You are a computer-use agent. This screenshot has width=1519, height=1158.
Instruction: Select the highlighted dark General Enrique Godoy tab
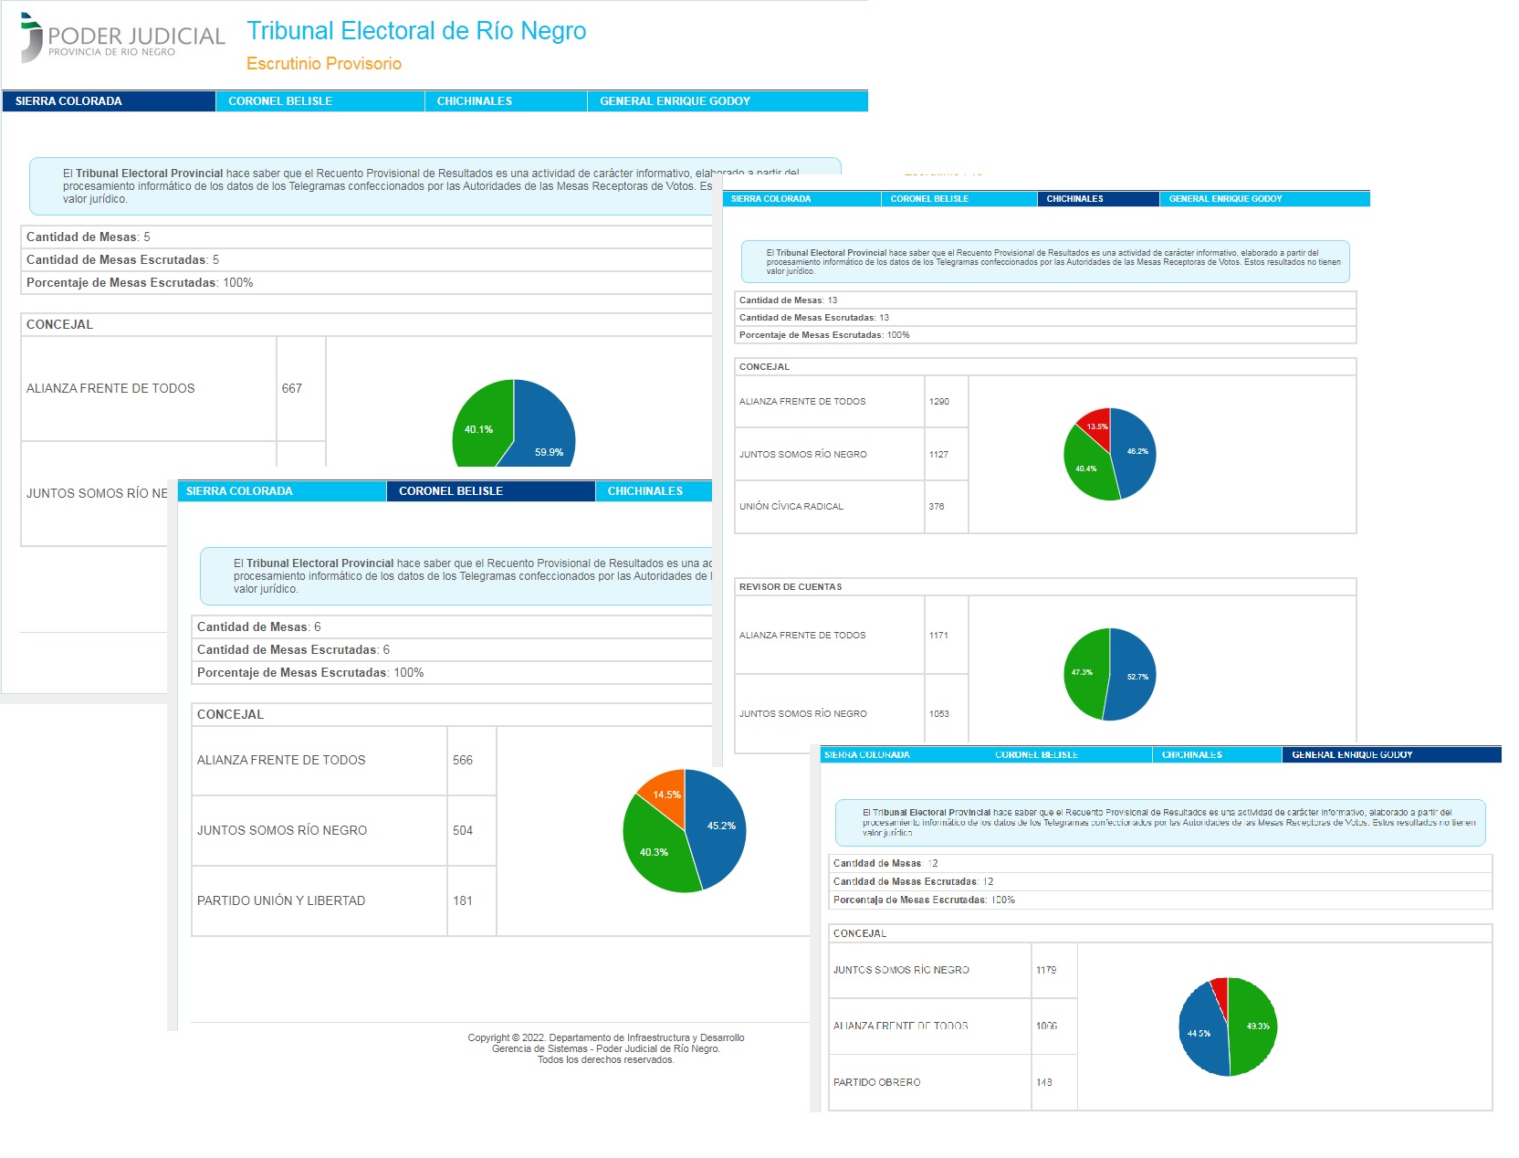(1352, 755)
